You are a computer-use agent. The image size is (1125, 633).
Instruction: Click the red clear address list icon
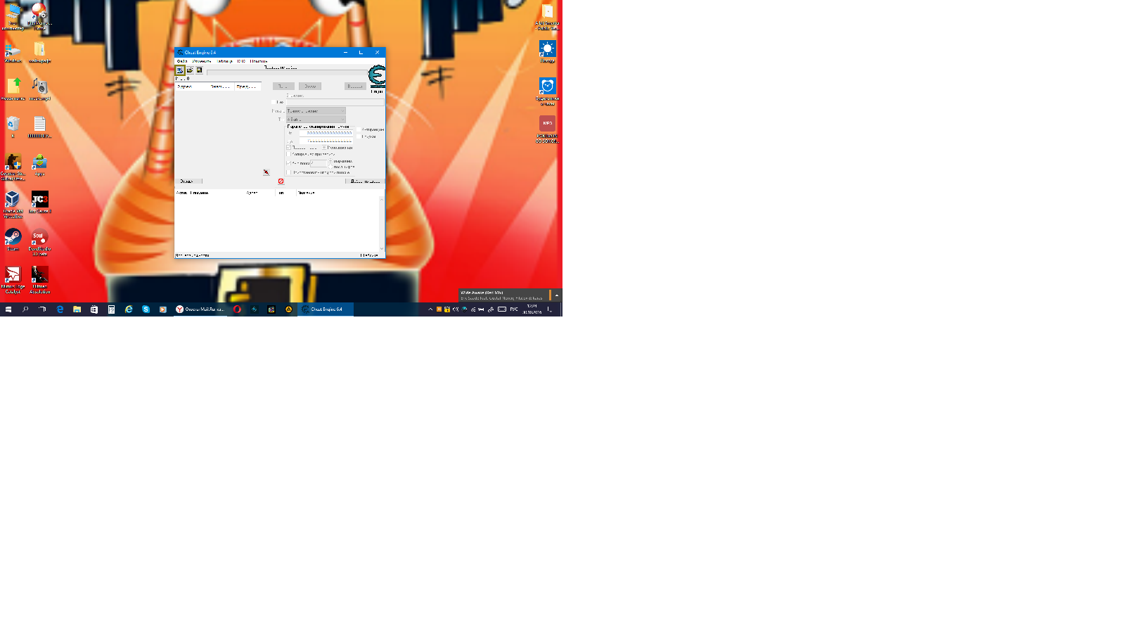281,181
